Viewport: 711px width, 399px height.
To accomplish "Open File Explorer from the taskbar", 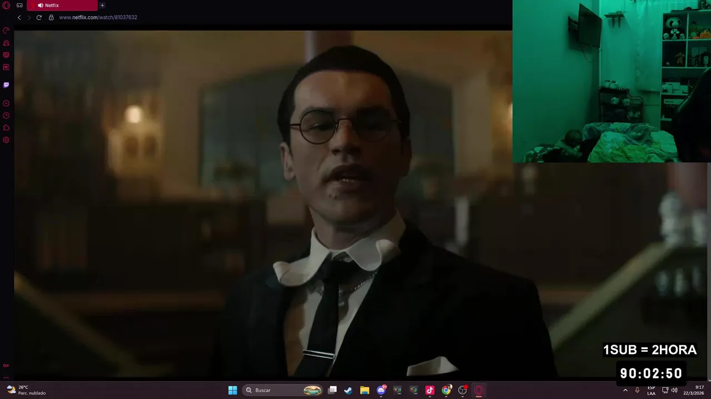I will pyautogui.click(x=364, y=390).
